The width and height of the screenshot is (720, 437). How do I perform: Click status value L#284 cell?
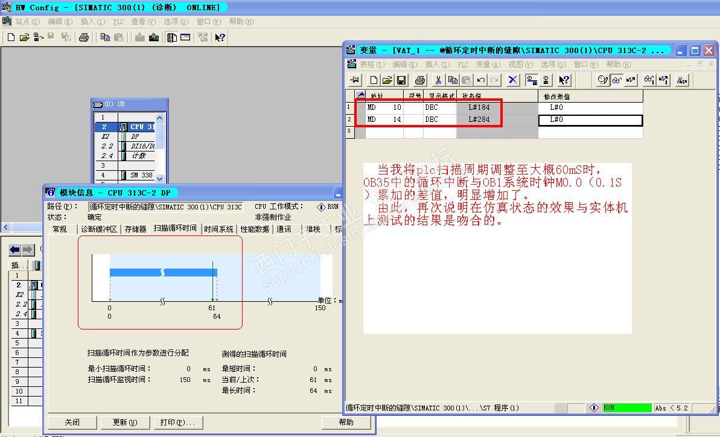click(x=497, y=120)
